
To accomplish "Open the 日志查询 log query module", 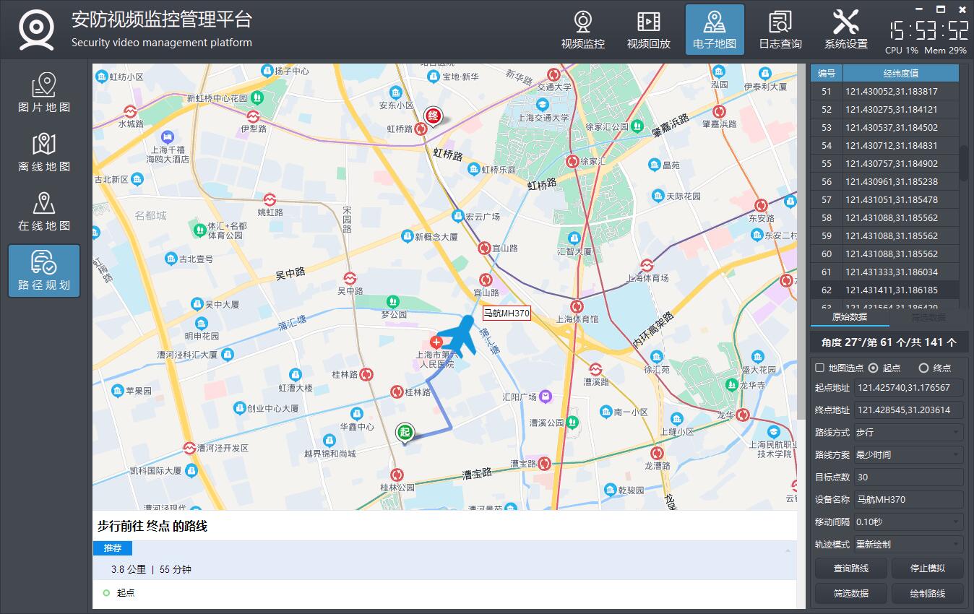I will pos(780,30).
